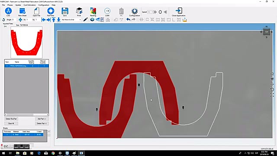Move part up with blue arrow
This screenshot has height=156, width=277.
[x=54, y=19]
